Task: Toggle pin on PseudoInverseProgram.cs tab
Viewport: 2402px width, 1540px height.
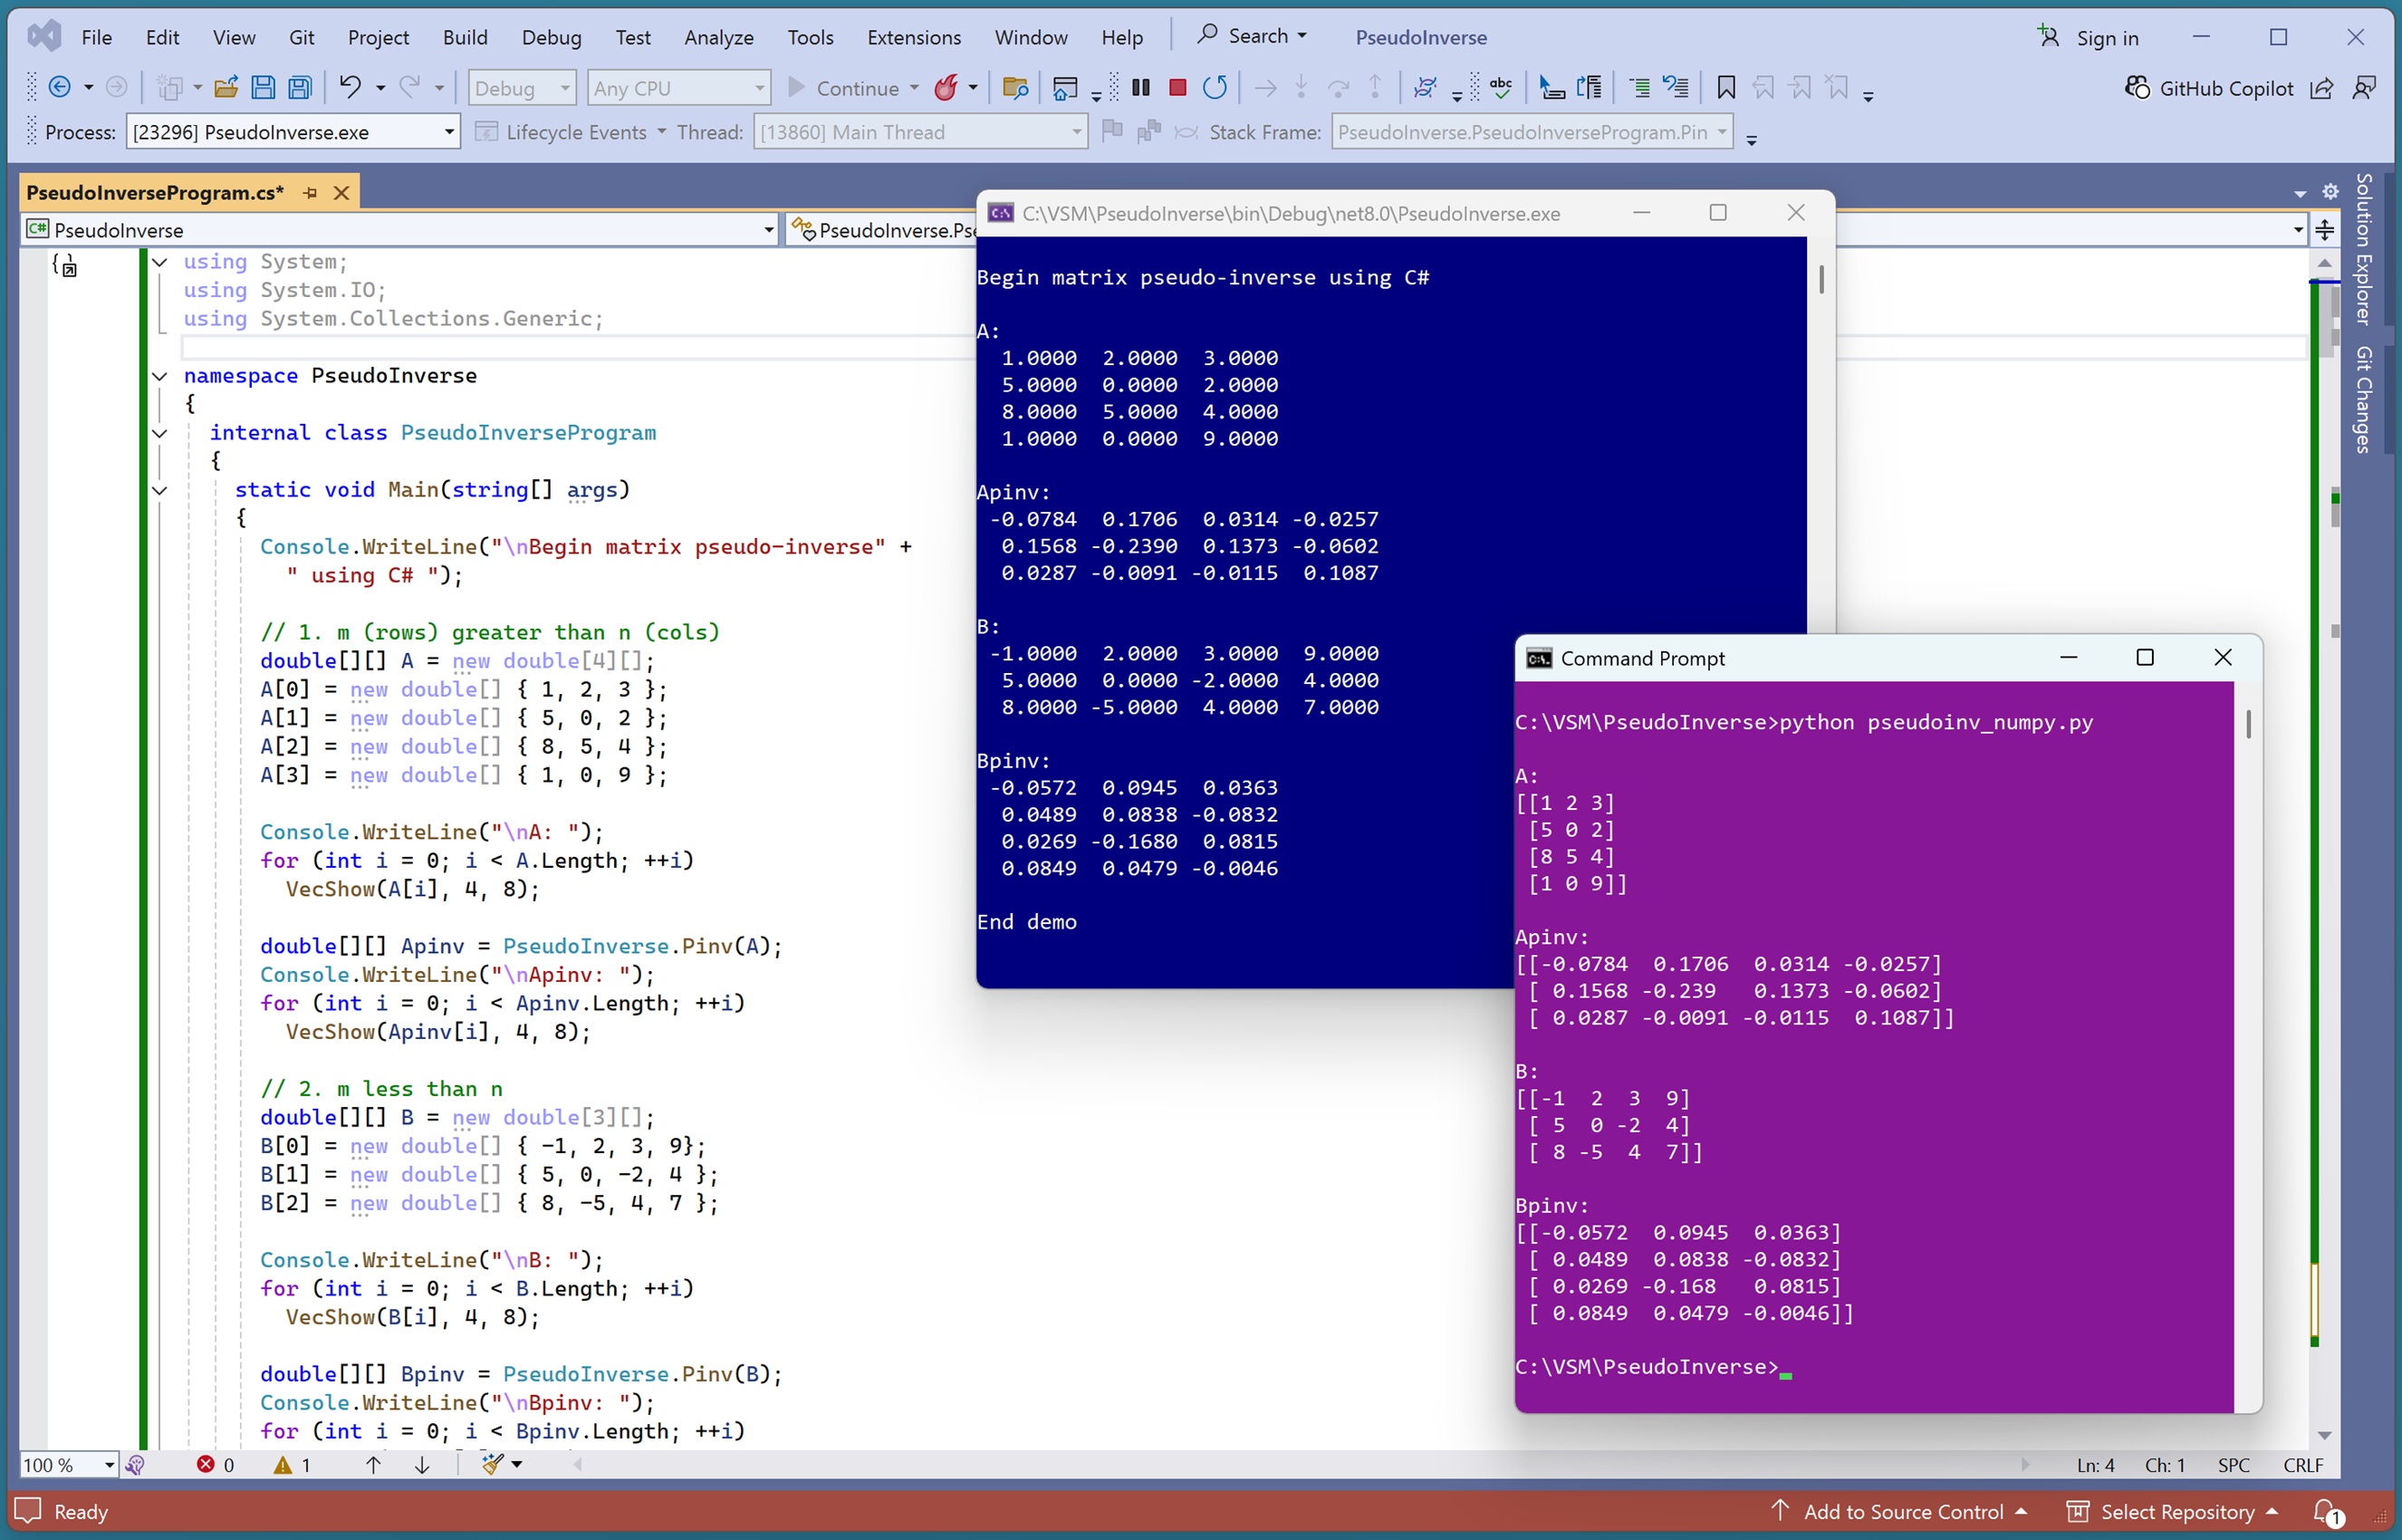Action: 310,193
